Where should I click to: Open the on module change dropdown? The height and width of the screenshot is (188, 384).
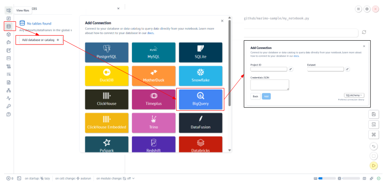click(115, 179)
